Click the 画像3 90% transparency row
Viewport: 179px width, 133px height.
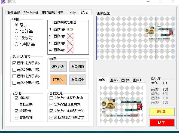[x=159, y=98]
